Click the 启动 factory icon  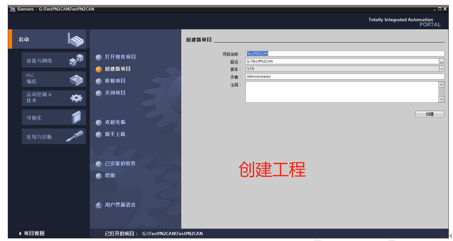pyautogui.click(x=75, y=39)
